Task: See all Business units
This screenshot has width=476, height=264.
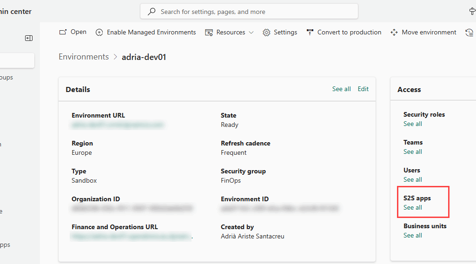Action: [413, 236]
